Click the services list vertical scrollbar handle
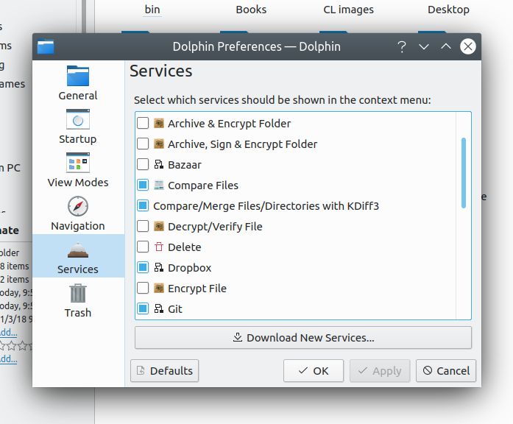Viewport: 513px width, 424px height. (x=464, y=173)
